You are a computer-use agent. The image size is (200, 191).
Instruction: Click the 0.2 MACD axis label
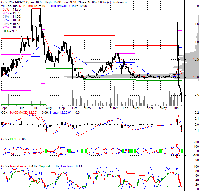point(197,113)
